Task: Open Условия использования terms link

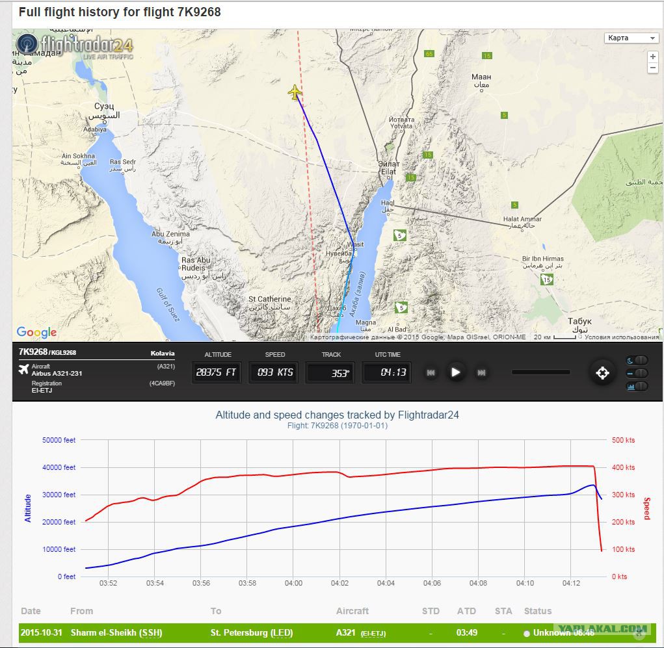Action: pos(622,337)
